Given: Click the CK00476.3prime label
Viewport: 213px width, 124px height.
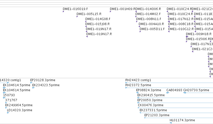Looking at the screenshot, I should point(151,105).
